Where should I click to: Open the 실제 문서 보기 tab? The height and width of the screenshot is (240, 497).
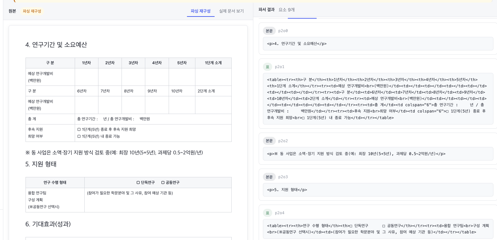click(231, 11)
